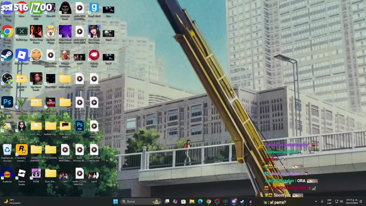This screenshot has width=366, height=206.
Task: Select audio PONE NATALAN file
Action: [94, 153]
